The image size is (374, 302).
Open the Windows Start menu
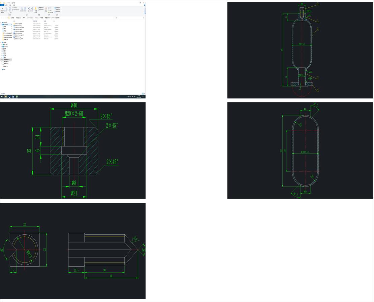(x=2, y=97)
